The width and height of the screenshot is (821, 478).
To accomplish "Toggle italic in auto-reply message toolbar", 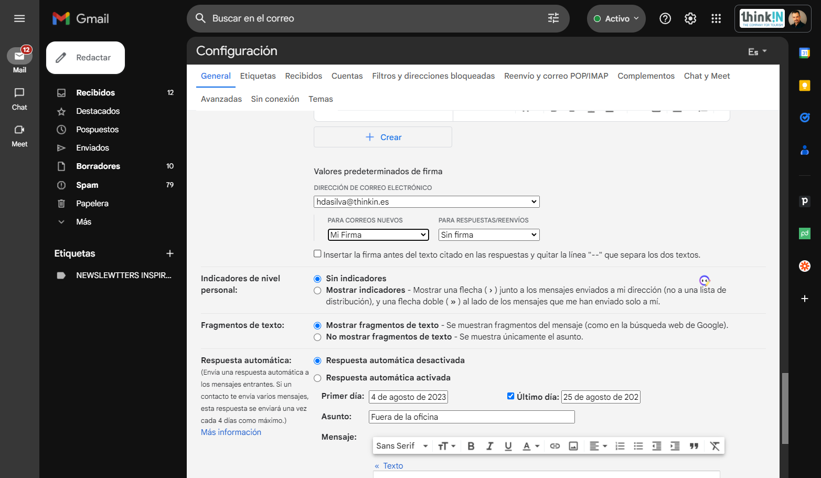I will pyautogui.click(x=489, y=446).
